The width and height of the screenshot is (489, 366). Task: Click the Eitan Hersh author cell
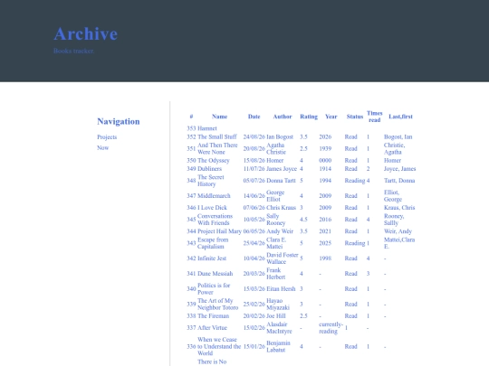pos(281,289)
